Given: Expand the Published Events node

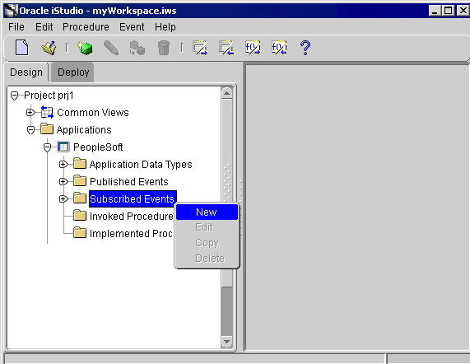Looking at the screenshot, I should tap(63, 182).
